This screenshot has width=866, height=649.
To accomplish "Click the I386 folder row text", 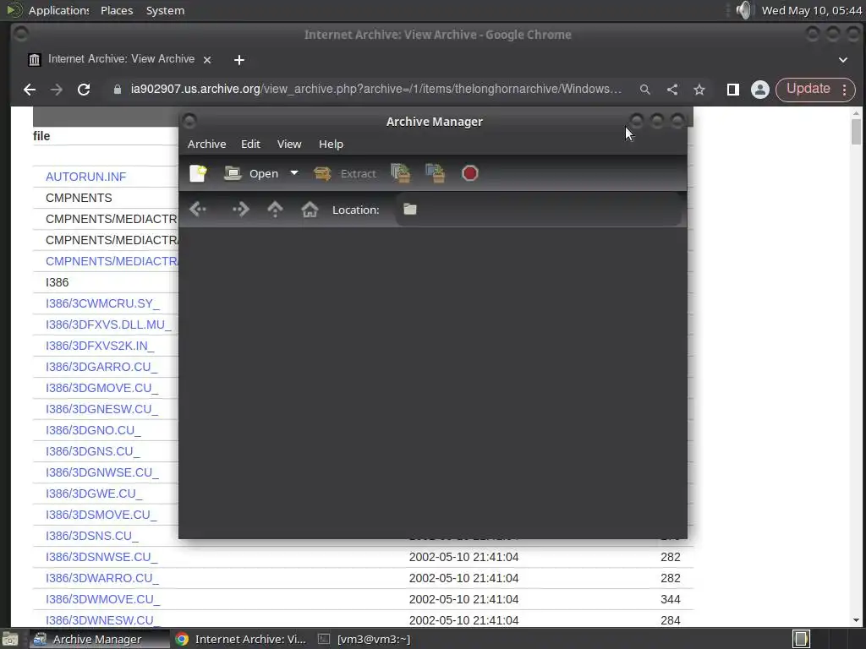I will click(57, 282).
